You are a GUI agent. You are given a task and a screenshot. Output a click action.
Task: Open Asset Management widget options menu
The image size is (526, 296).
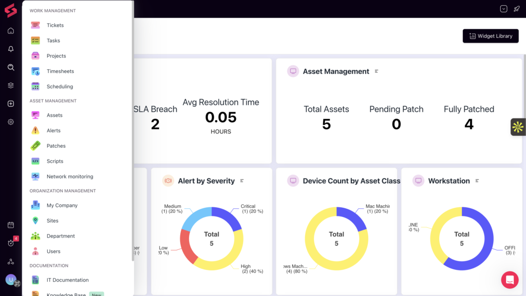[377, 71]
